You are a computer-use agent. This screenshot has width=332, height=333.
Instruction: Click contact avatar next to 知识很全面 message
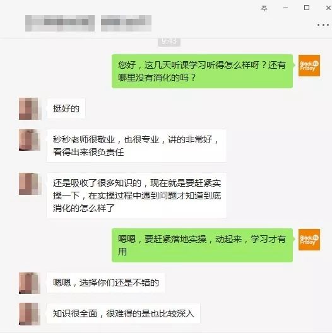click(30, 314)
